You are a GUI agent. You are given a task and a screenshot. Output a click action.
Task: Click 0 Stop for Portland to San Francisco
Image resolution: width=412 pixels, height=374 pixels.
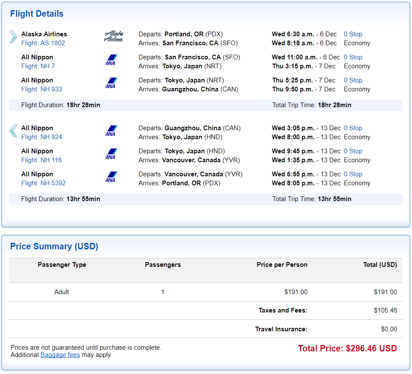click(x=353, y=34)
